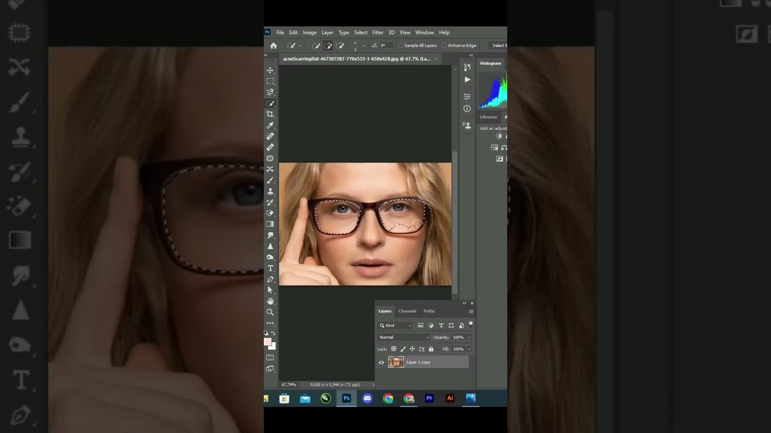771x433 pixels.
Task: Open Premiere Pro from the taskbar
Action: coord(429,399)
